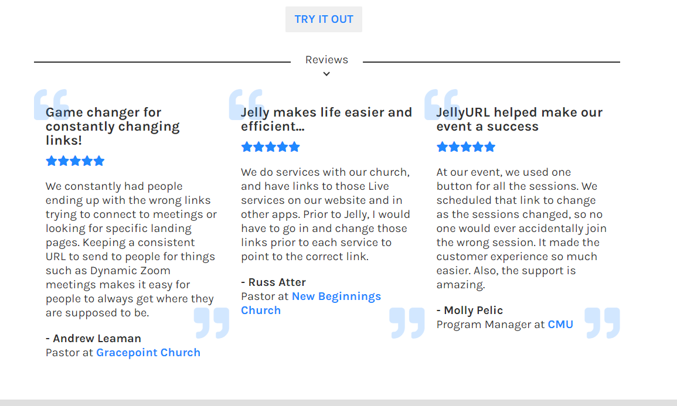This screenshot has height=406, width=677.
Task: Open the Gracepoint Church link
Action: click(x=148, y=353)
